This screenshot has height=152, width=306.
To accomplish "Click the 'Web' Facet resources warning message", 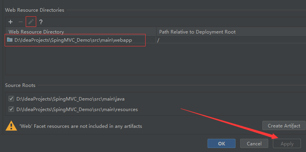I will tap(81, 126).
